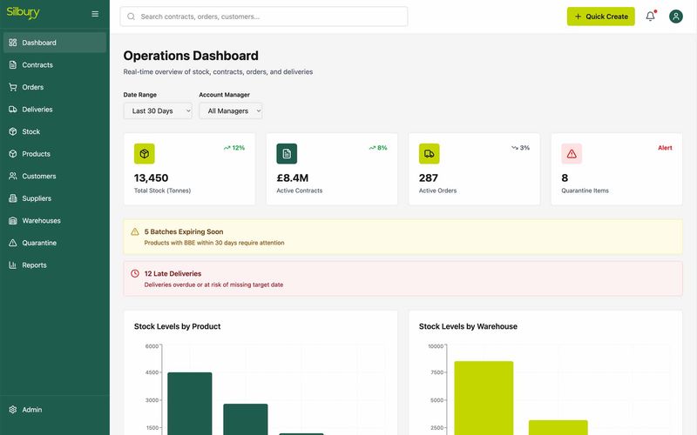Click the 3% orders trend indicator
This screenshot has width=697, height=435.
coord(520,148)
